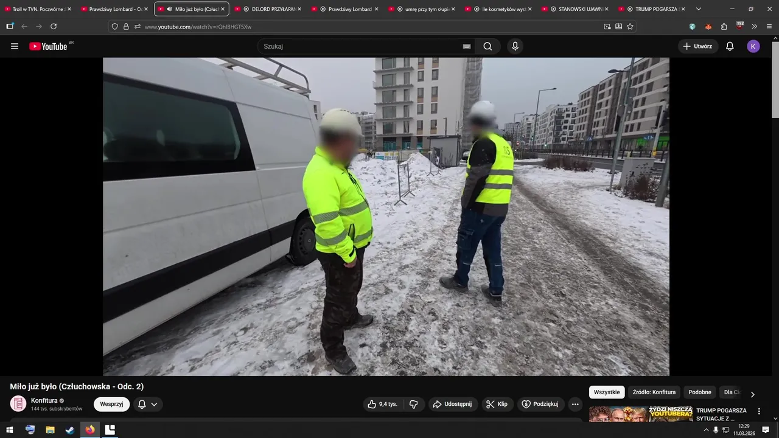Image resolution: width=779 pixels, height=438 pixels.
Task: Mute the playing tab via speaker icon
Action: pyautogui.click(x=169, y=9)
